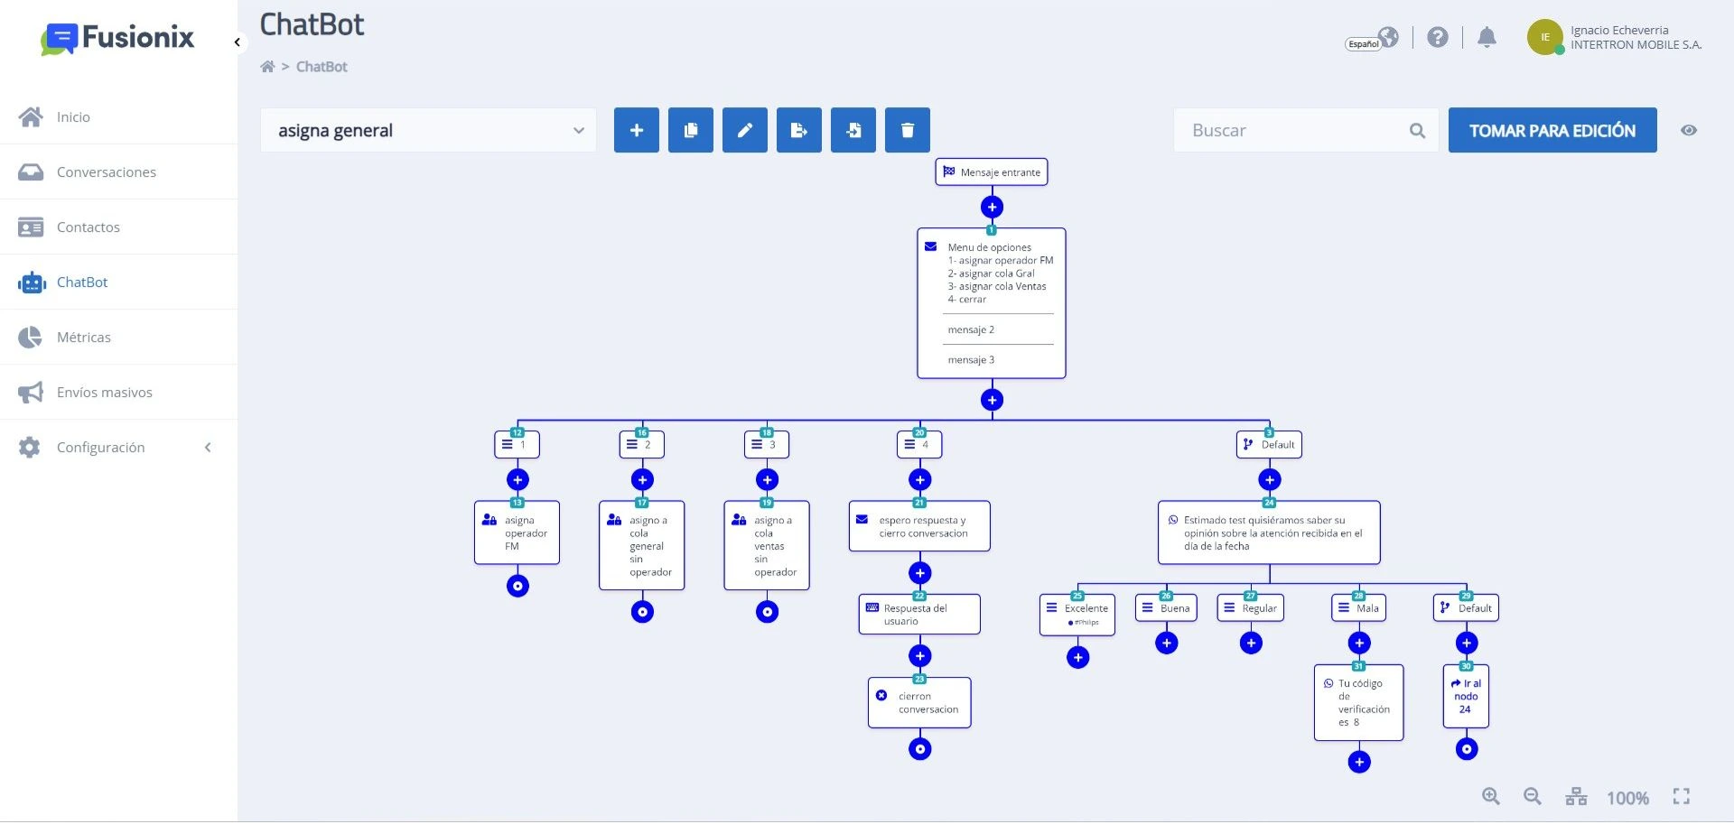This screenshot has width=1734, height=824.
Task: Click the home breadcrumb icon
Action: tap(267, 67)
